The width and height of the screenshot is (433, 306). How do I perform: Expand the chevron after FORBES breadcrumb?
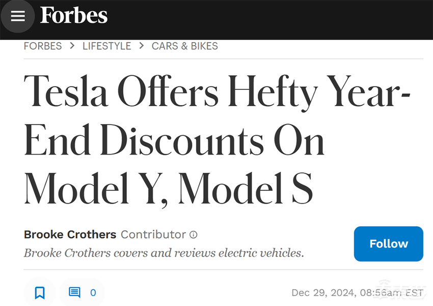71,46
